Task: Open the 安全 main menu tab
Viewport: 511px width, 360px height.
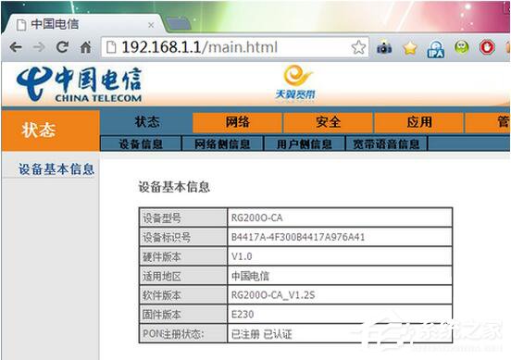Action: [329, 122]
